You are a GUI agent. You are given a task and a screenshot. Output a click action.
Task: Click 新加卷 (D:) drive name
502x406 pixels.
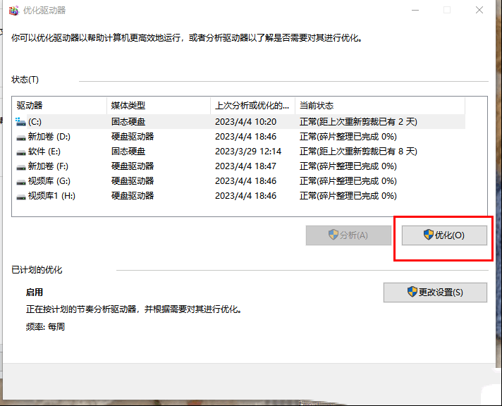pyautogui.click(x=49, y=137)
